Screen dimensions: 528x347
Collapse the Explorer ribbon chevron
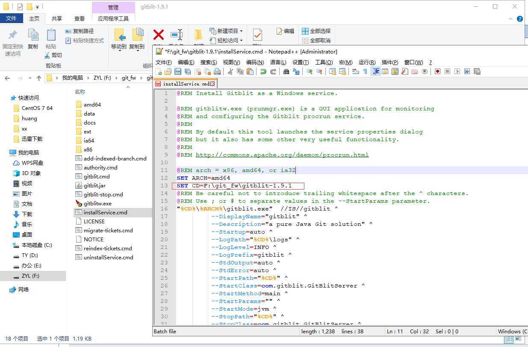click(x=511, y=19)
